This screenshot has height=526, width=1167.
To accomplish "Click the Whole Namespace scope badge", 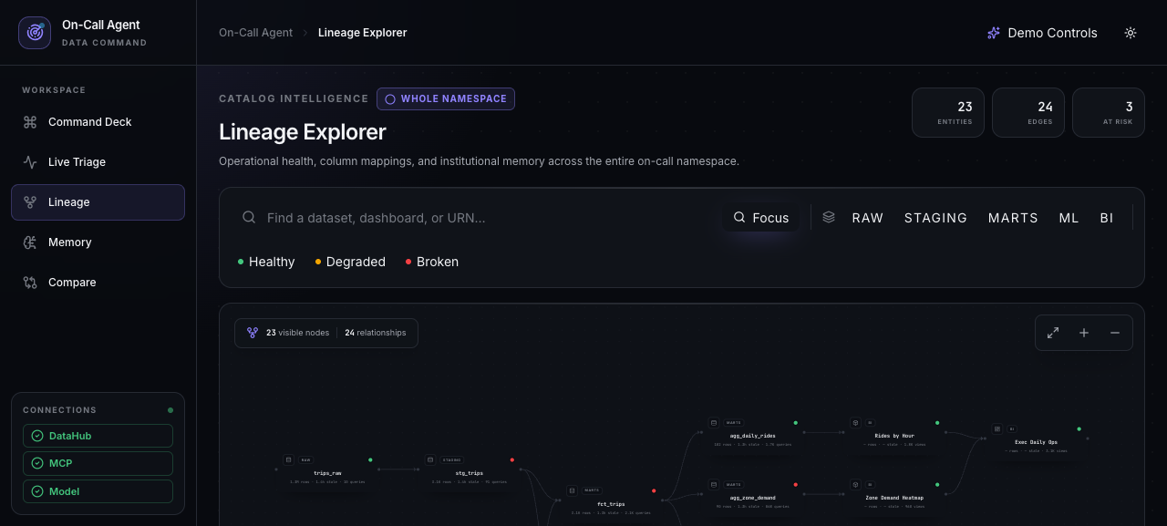I will click(446, 98).
